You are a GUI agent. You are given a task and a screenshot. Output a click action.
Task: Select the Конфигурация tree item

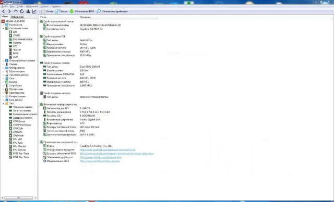15,96
